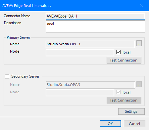The height and width of the screenshot is (130, 149).
Task: Uncheck the Primary Server local checkbox
Action: (x=118, y=52)
